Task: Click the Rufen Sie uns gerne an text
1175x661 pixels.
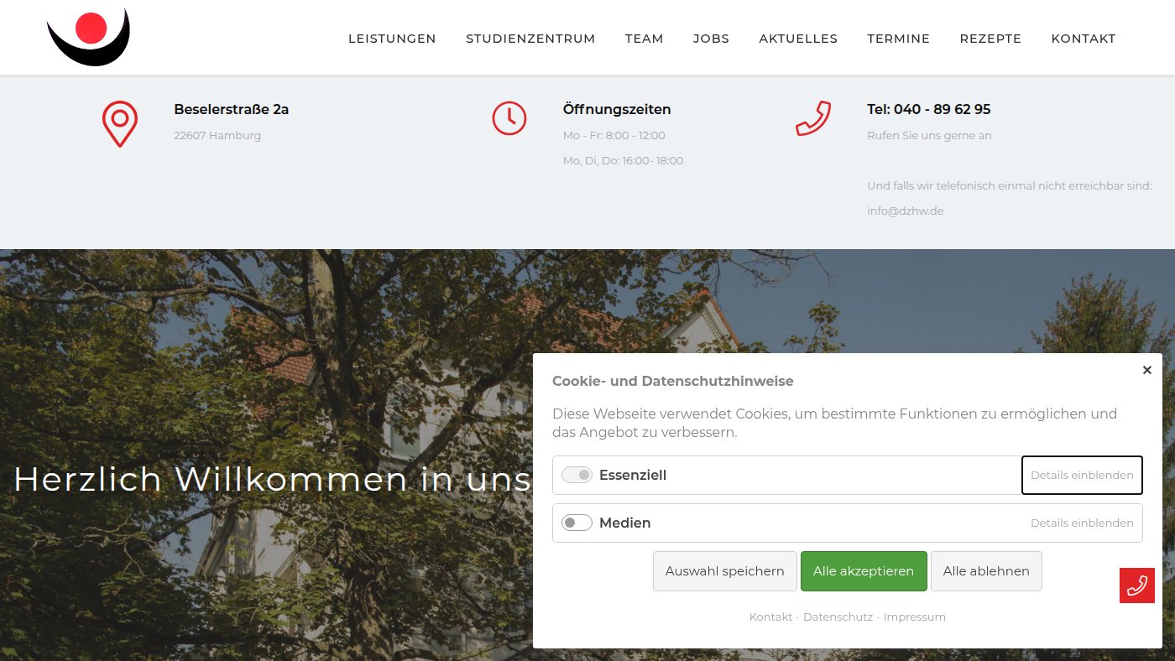Action: 929,136
